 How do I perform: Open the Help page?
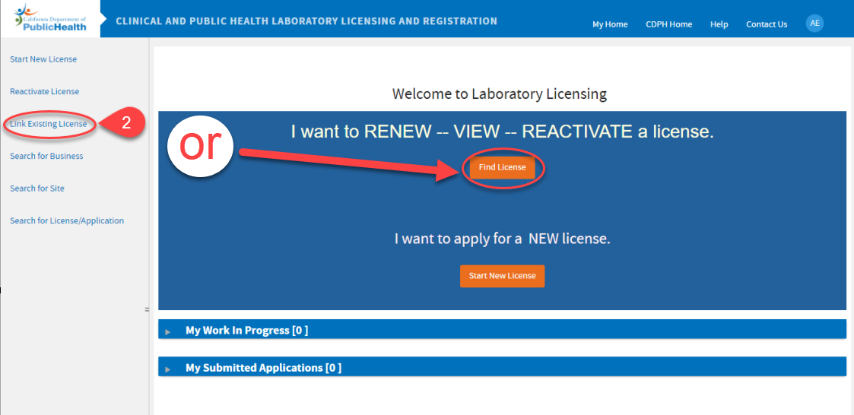[x=719, y=24]
